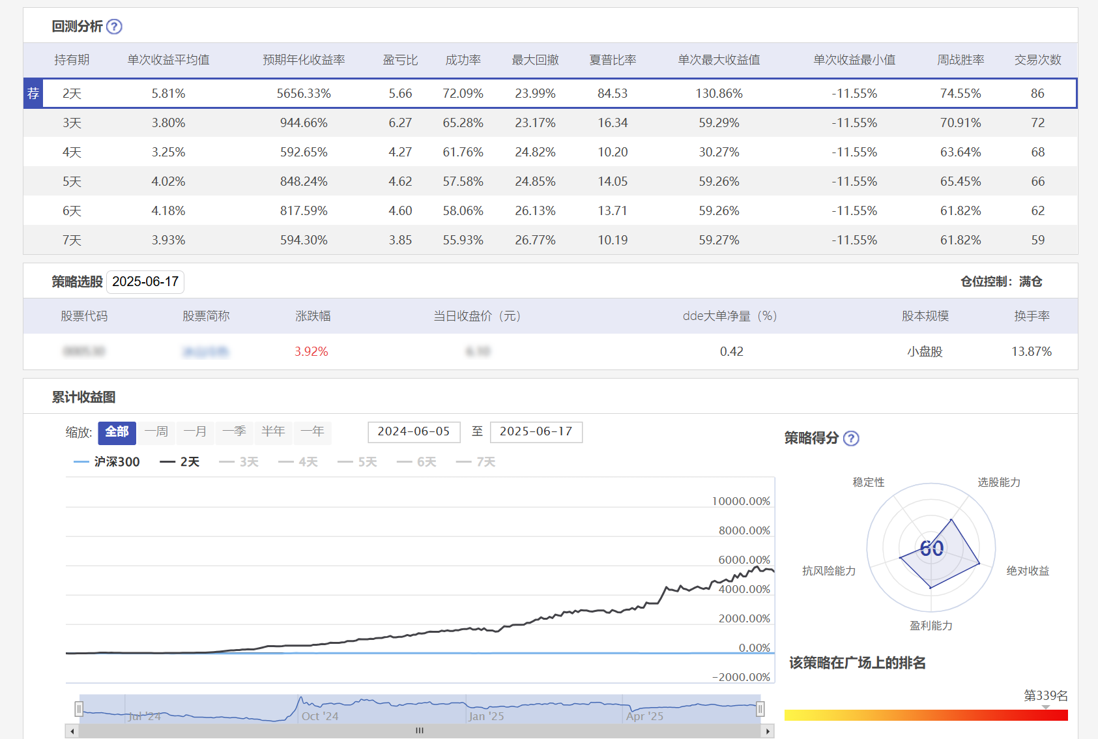This screenshot has height=739, width=1098.
Task: Click the left arrow of chart scrollbar
Action: pos(72,731)
